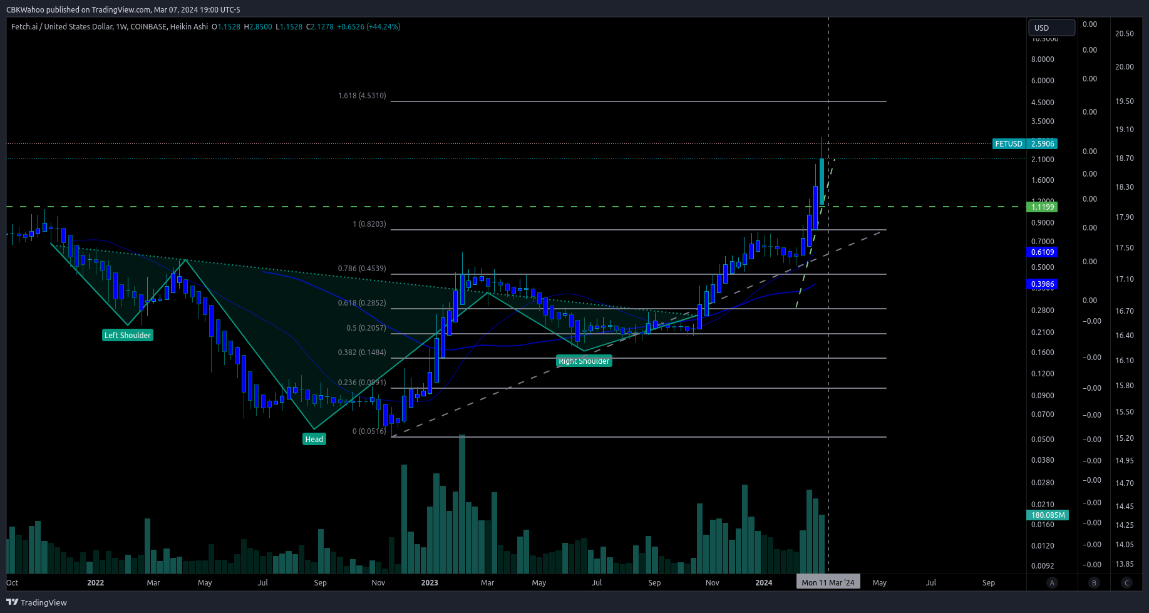
Task: Click the Oct label on time axis
Action: coord(13,583)
